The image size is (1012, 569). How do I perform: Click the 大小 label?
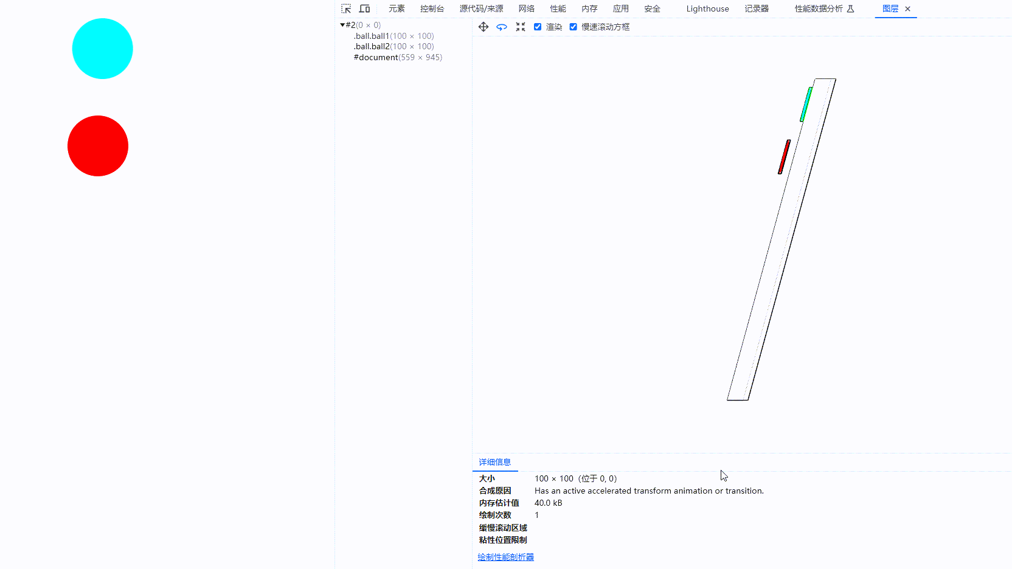pos(487,478)
